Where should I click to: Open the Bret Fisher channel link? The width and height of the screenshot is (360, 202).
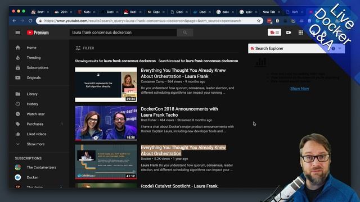coord(148,120)
